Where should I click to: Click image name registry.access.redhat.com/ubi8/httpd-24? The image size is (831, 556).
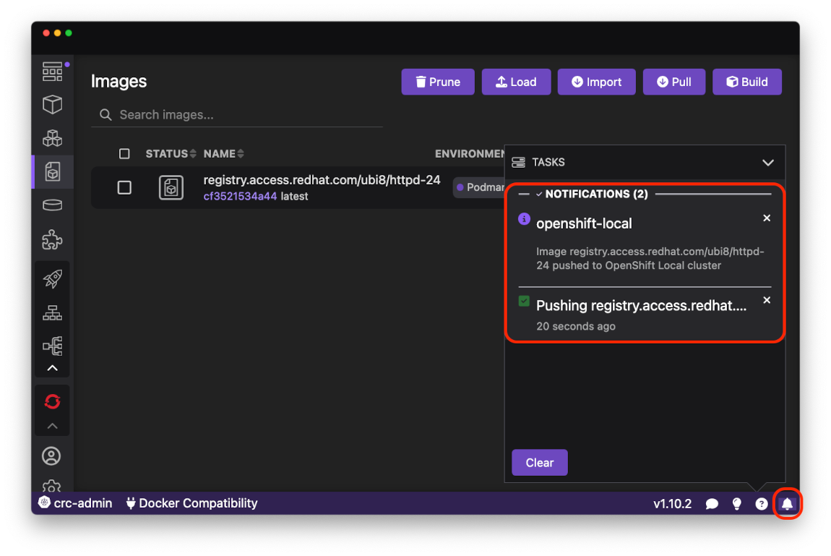[322, 180]
